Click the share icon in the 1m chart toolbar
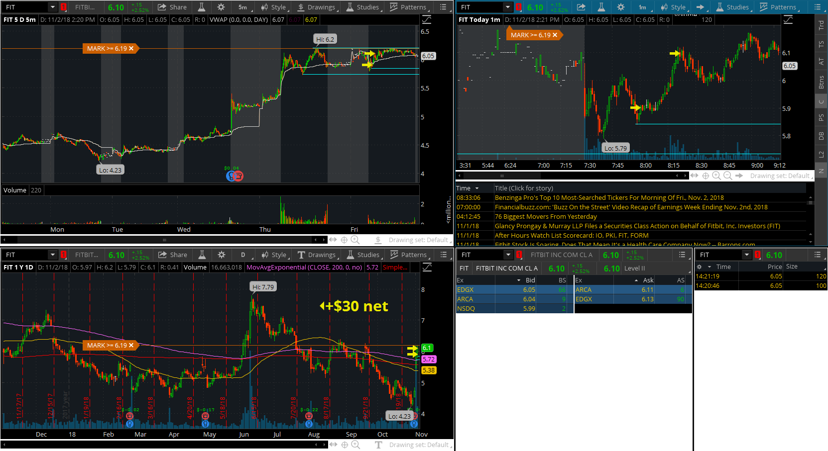Image resolution: width=828 pixels, height=451 pixels. [x=581, y=7]
